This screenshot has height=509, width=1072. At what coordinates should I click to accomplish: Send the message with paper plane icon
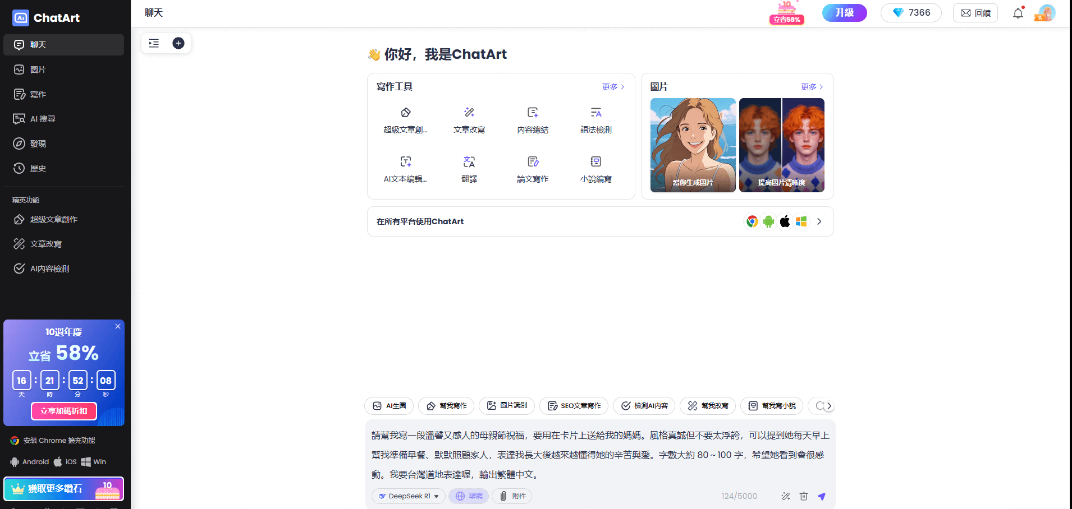tap(822, 496)
